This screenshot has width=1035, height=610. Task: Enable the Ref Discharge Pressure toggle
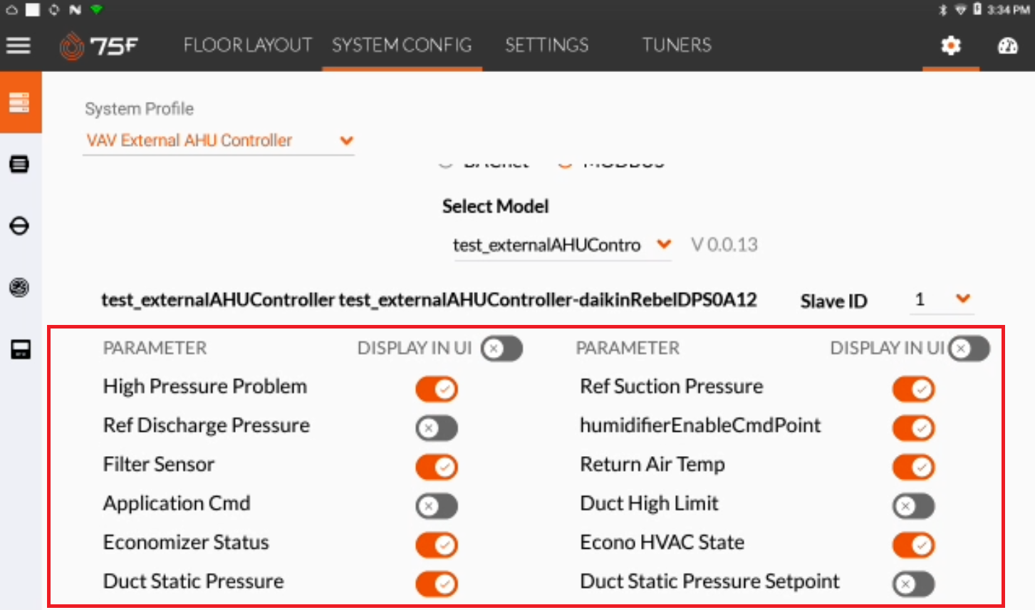coord(437,428)
